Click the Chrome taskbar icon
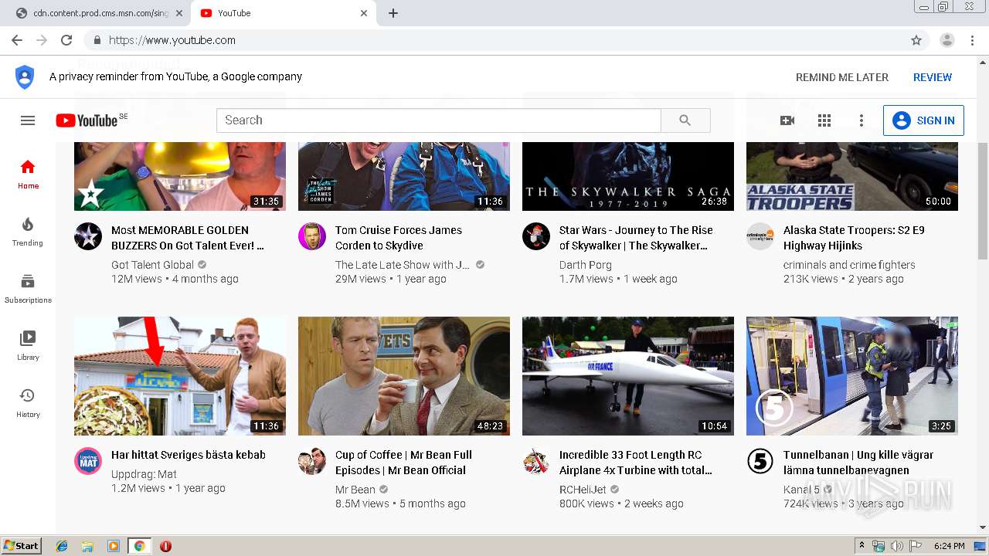 point(139,546)
